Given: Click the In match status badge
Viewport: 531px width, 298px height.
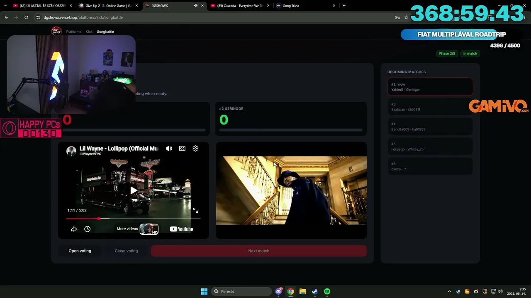Looking at the screenshot, I should click(x=470, y=53).
